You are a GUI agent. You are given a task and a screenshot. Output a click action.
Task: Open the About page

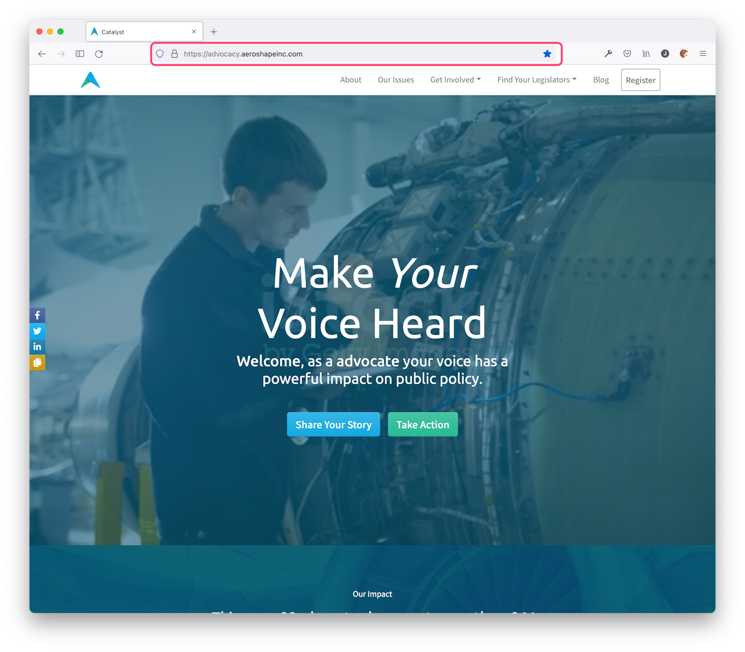coord(351,80)
